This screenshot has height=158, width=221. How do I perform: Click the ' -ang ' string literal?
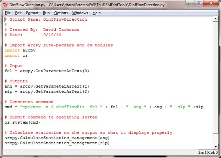tap(136, 107)
